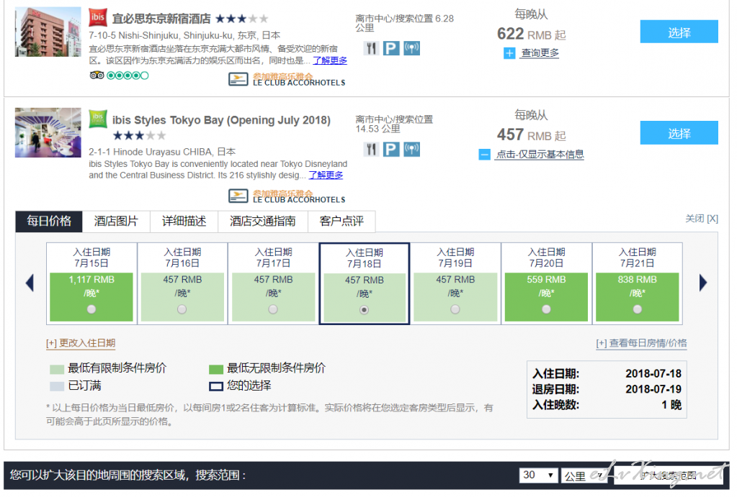Select July 15 check-in radio 1,117 RMB
Screen dimensions: 737x497
91,309
